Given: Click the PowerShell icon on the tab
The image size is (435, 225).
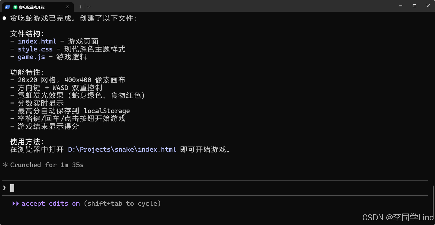Looking at the screenshot, I should coord(8,7).
